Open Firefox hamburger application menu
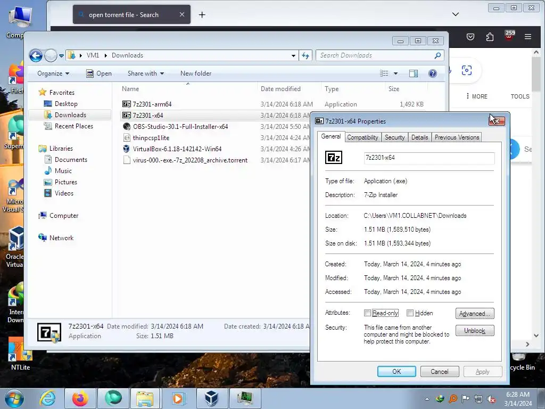The height and width of the screenshot is (409, 545). 528,37
